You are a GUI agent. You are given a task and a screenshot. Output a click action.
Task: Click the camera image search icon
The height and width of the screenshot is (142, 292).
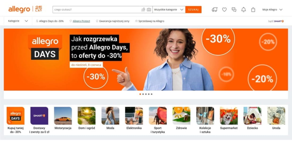149,10
